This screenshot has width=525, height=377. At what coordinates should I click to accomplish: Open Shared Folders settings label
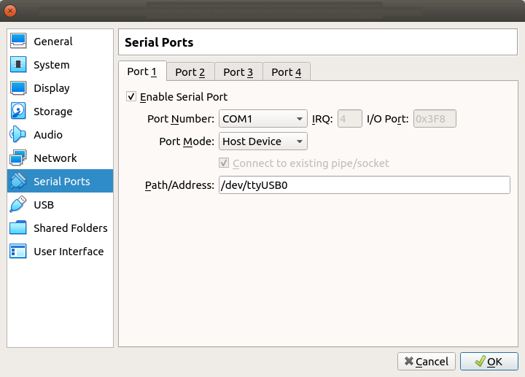(x=71, y=228)
